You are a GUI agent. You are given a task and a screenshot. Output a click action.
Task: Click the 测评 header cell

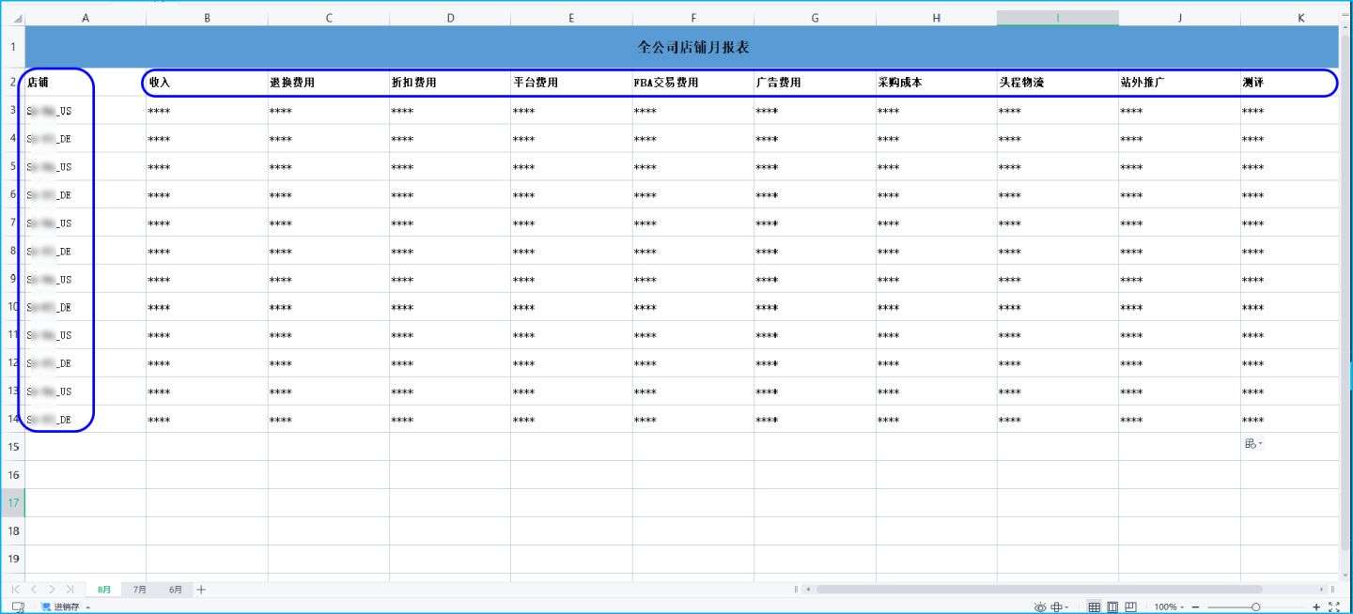tap(1289, 83)
